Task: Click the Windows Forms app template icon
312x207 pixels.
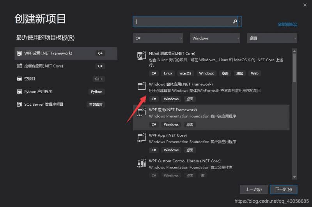Action: tap(142, 86)
